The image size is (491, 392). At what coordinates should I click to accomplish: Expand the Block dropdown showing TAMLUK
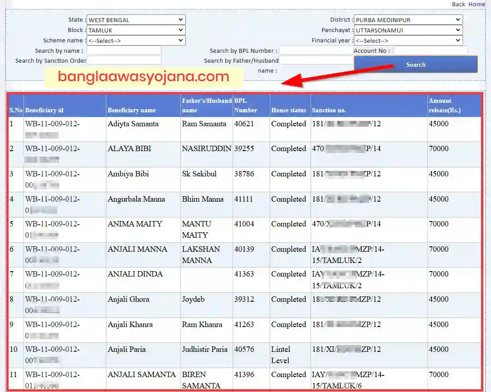(x=136, y=30)
